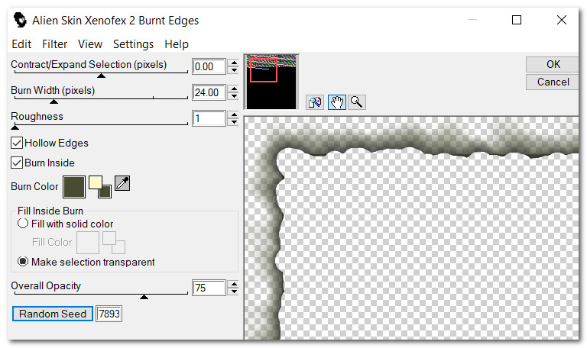Increase the Roughness value with up arrow

[234, 114]
